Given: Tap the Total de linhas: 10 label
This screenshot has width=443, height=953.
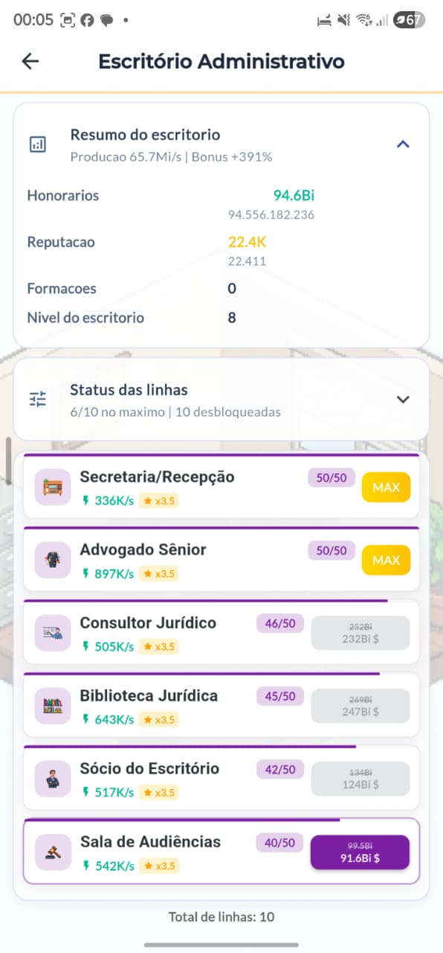Looking at the screenshot, I should tap(221, 917).
